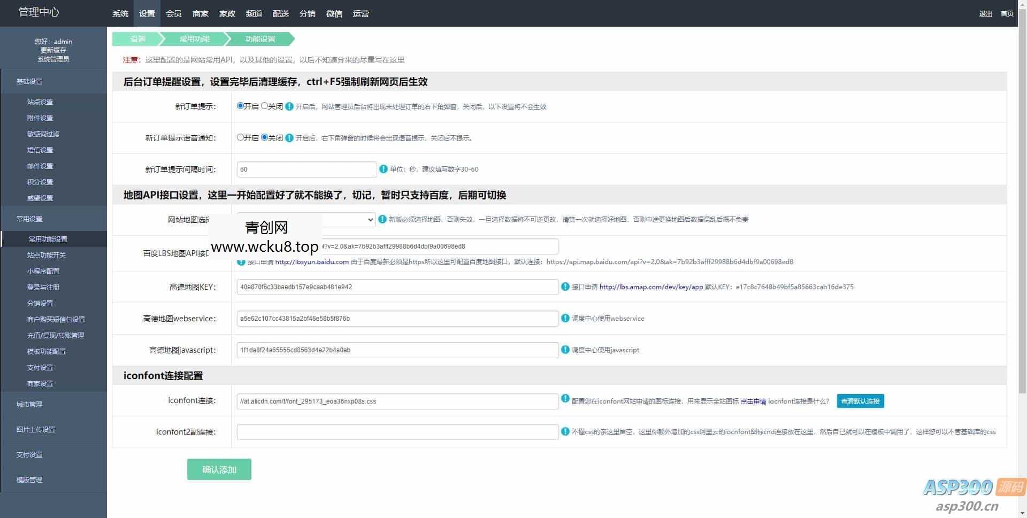The height and width of the screenshot is (518, 1027).
Task: Click the info icon beside 网站地图选择 row
Action: [x=382, y=219]
